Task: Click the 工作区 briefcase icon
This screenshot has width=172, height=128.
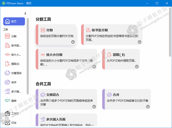Action: pyautogui.click(x=7, y=113)
